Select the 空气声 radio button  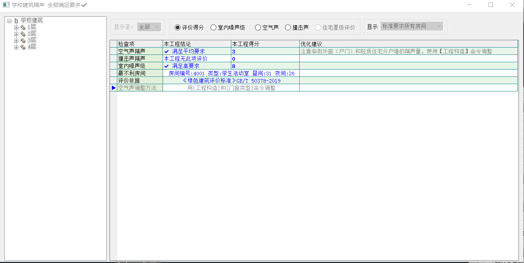(258, 27)
